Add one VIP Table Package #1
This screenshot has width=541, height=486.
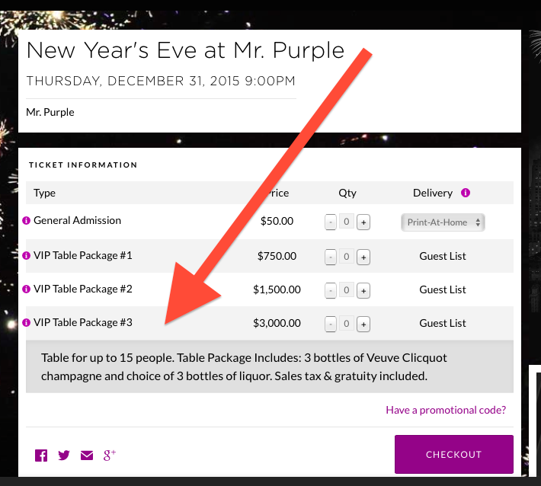pyautogui.click(x=364, y=257)
